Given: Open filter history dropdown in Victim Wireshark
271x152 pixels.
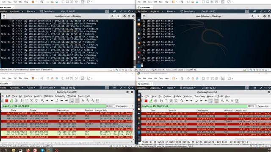Looking at the screenshot, I should pos(255,106).
